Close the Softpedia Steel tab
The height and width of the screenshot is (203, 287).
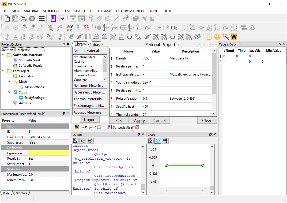pyautogui.click(x=137, y=127)
